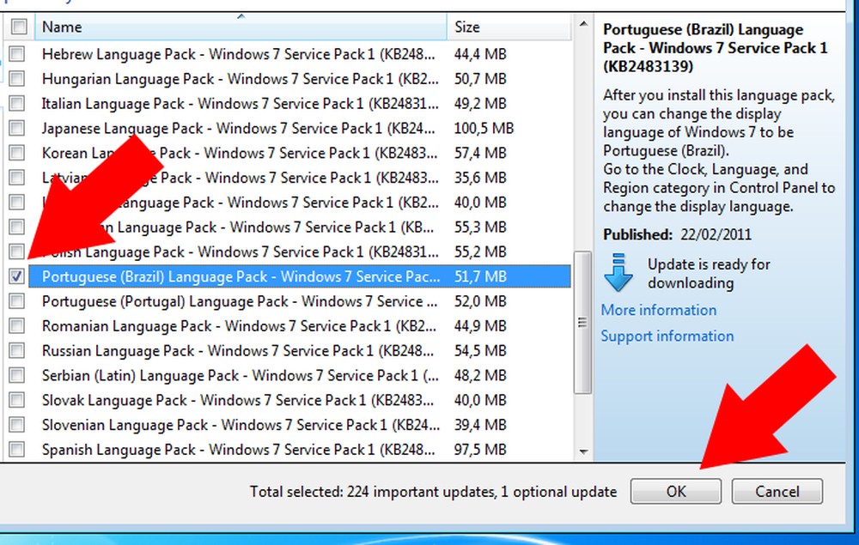Toggle the select-all checkbox in the header
The height and width of the screenshot is (545, 859).
point(20,27)
